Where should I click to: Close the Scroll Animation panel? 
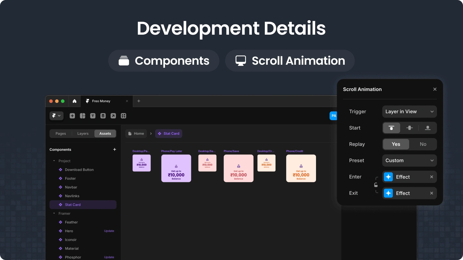coord(435,89)
